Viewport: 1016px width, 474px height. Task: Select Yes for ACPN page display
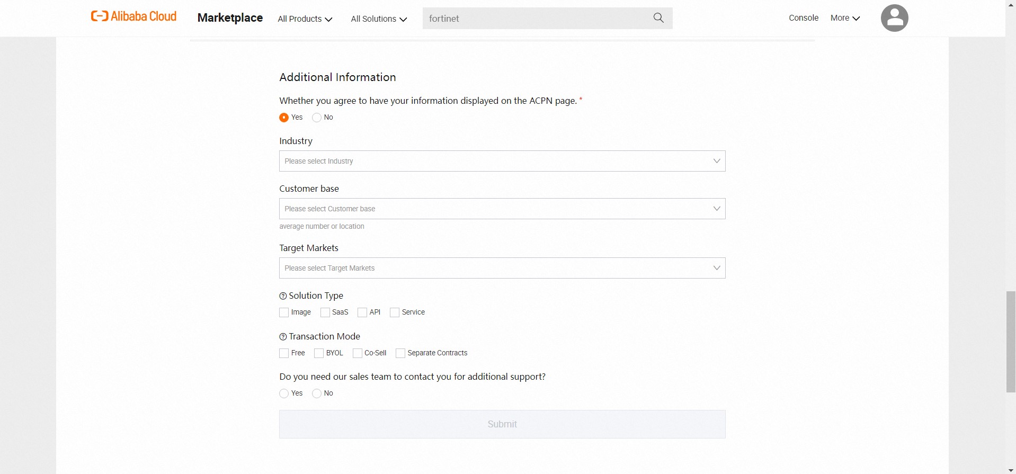pyautogui.click(x=284, y=118)
